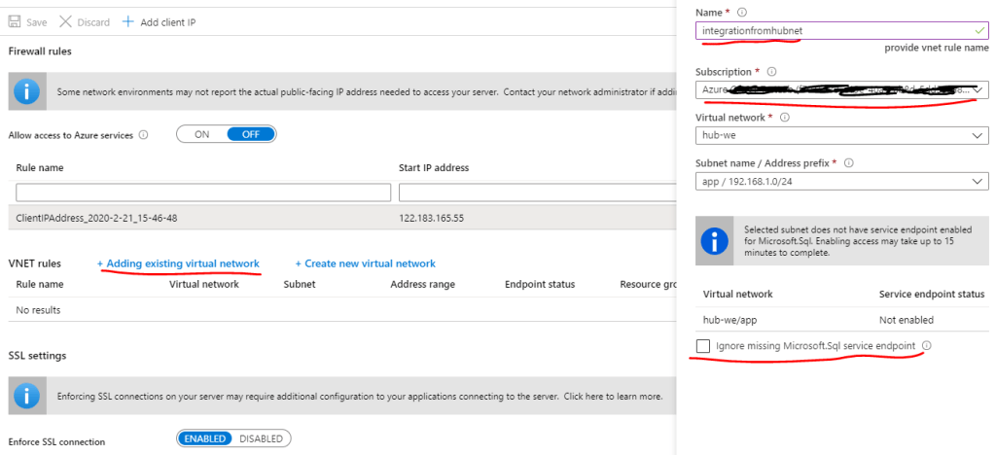Click Adding existing virtual network link
Image resolution: width=996 pixels, height=455 pixels.
pyautogui.click(x=178, y=263)
